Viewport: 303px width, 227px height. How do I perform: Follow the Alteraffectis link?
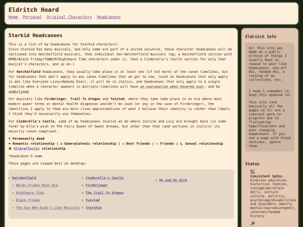26,149
